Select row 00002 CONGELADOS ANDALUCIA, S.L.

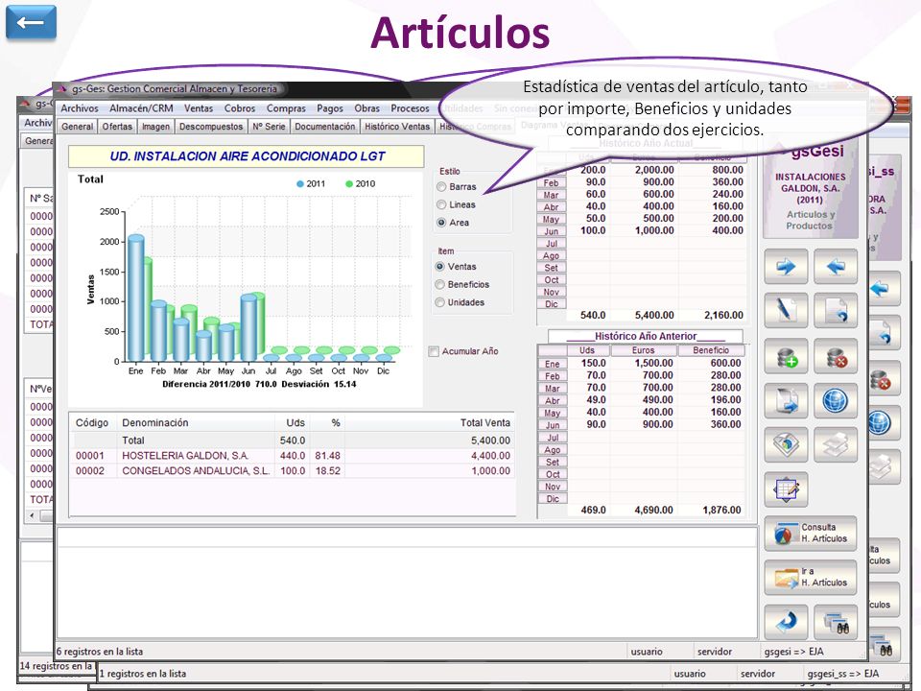294,470
